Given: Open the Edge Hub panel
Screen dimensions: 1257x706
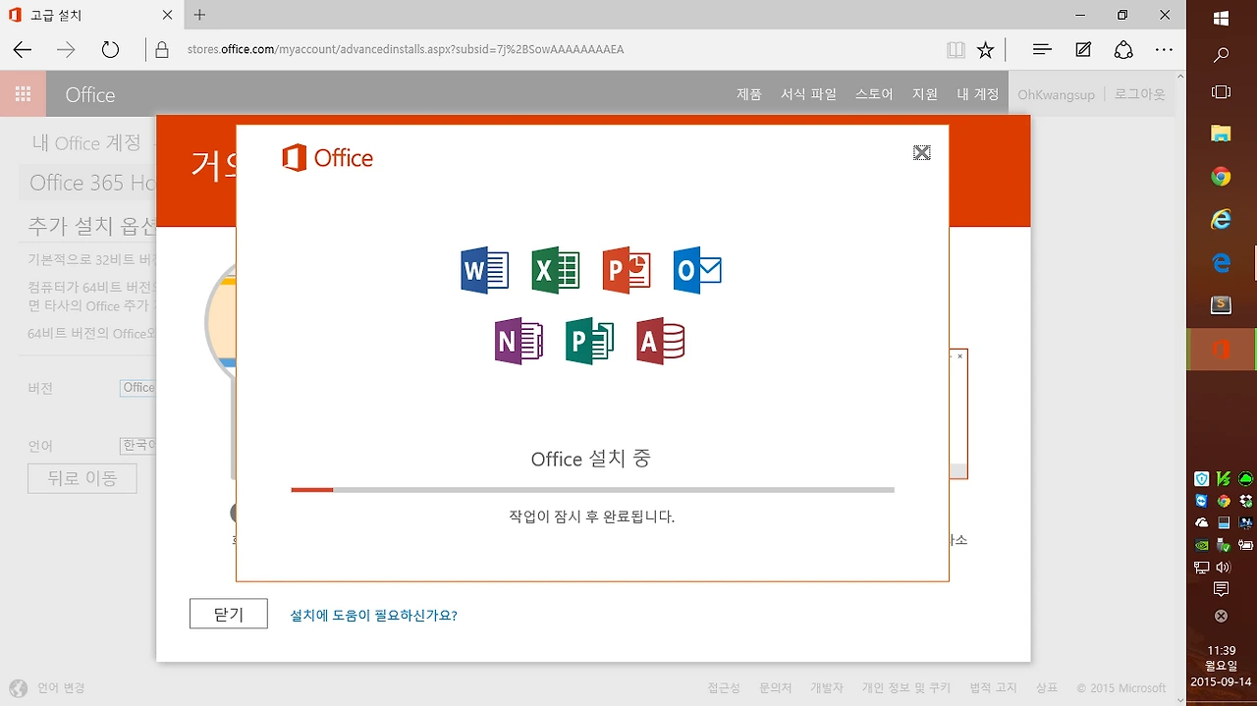Looking at the screenshot, I should click(x=1043, y=50).
